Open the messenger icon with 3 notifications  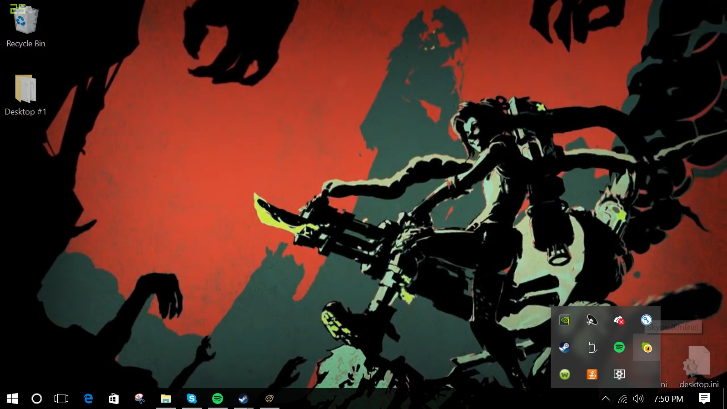coord(647,347)
